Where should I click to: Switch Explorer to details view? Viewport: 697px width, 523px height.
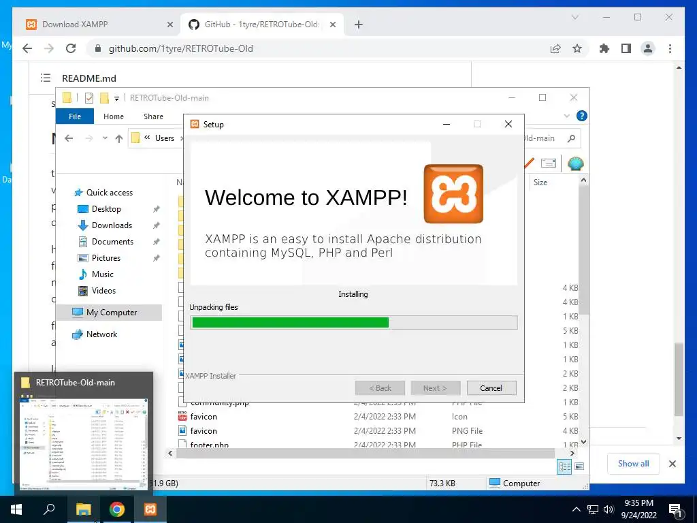tap(564, 466)
